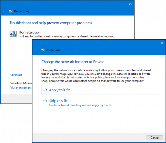Image resolution: width=166 pixels, height=143 pixels.
Task: Open the Advanced link
Action: 16,75
